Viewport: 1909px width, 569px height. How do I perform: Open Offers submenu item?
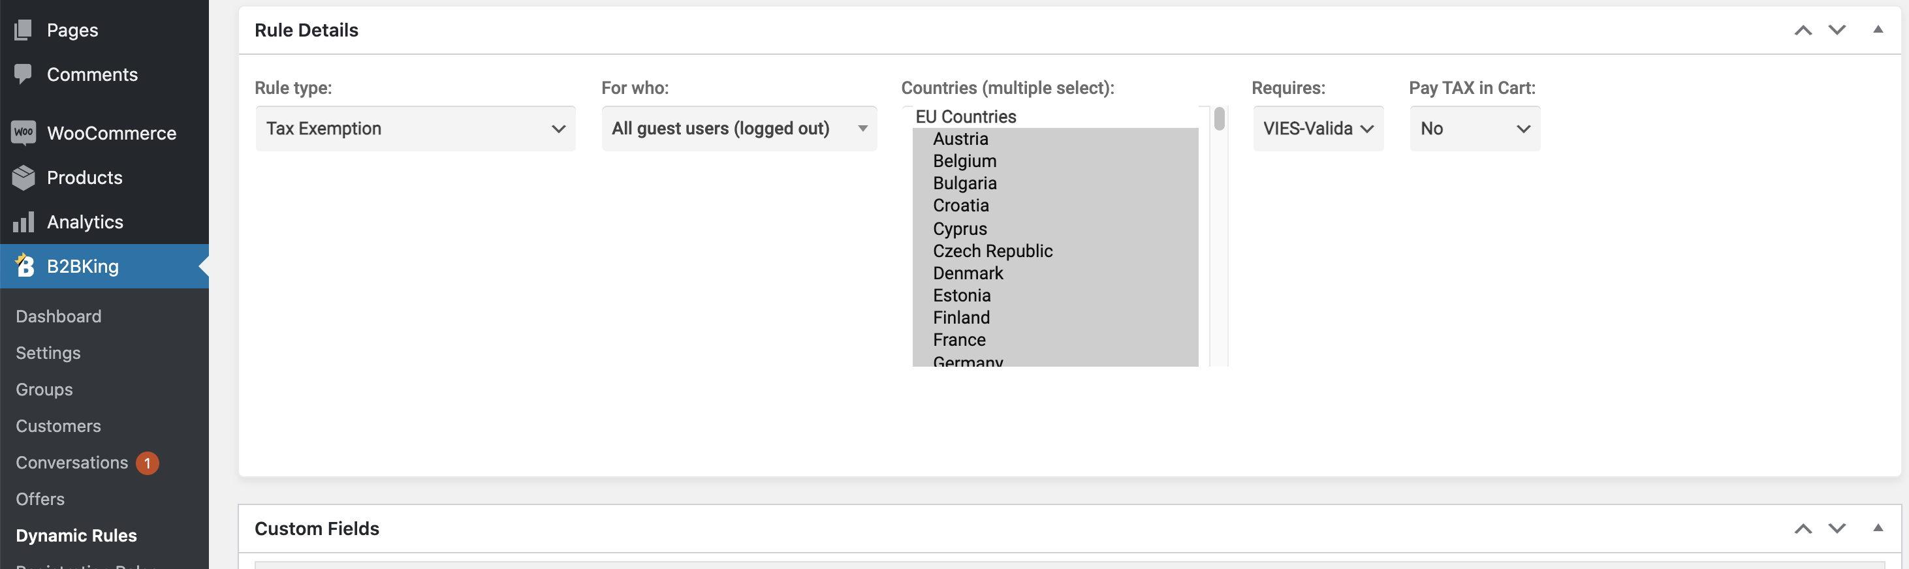coord(40,499)
